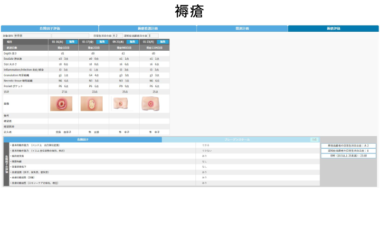Click the small button right of ブレーデンスケール
Image resolution: width=380 pixels, height=237 pixels.
[x=314, y=139]
